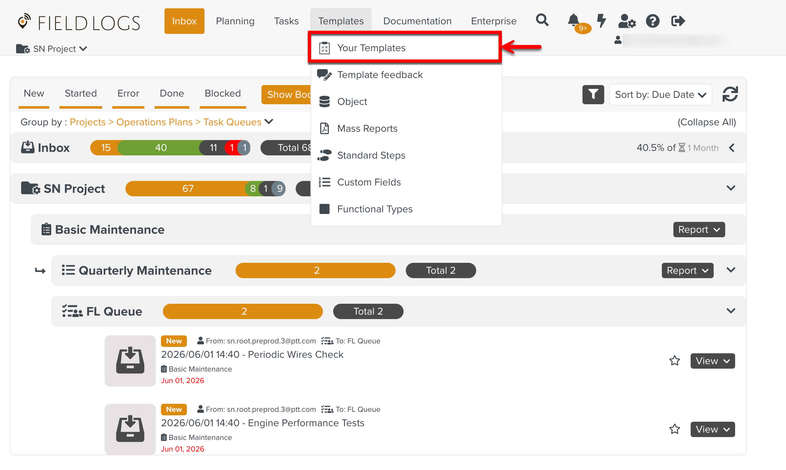Click the Show Booked button
The height and width of the screenshot is (470, 786).
click(x=286, y=95)
